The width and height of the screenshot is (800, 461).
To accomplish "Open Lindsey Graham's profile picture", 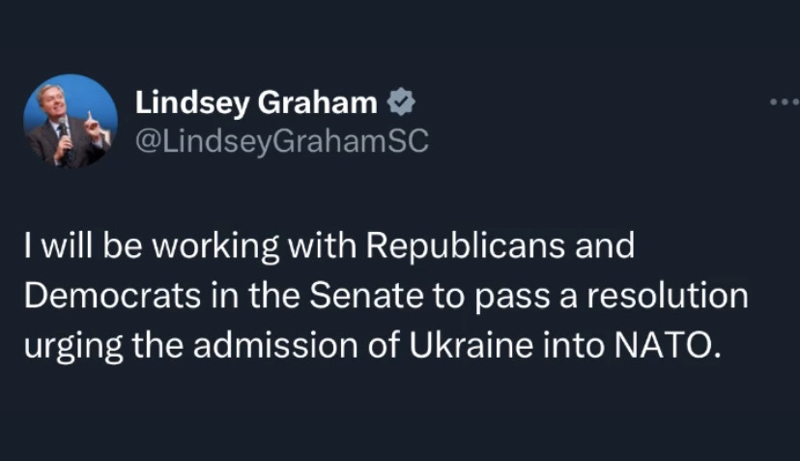I will (x=71, y=122).
